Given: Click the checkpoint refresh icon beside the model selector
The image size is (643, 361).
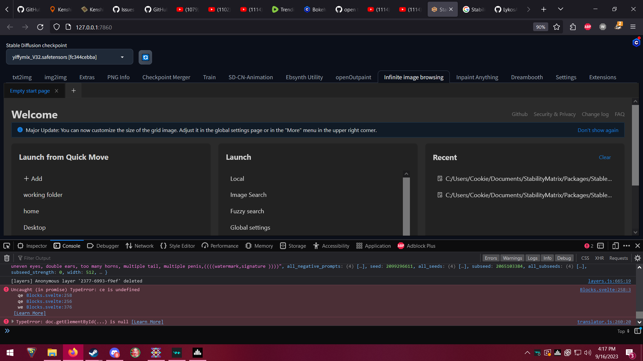Looking at the screenshot, I should [145, 57].
